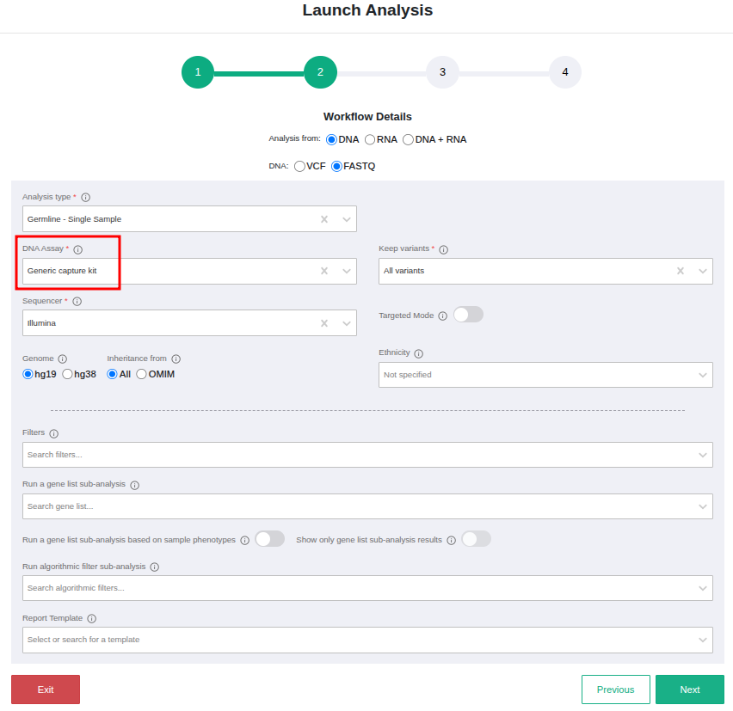Click the Next button
Image resolution: width=733 pixels, height=711 pixels.
689,690
